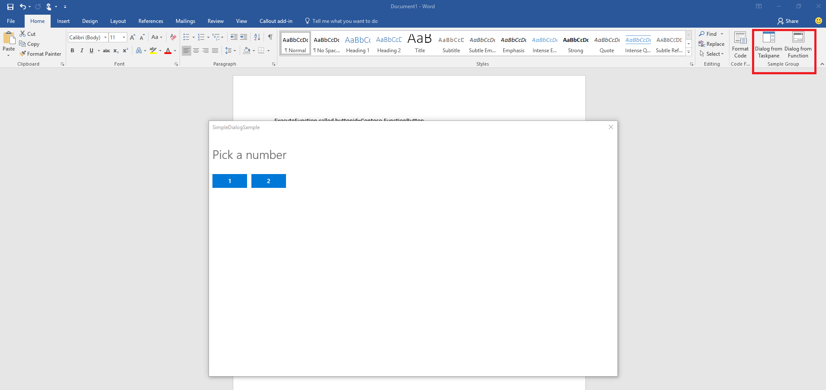Select the Heading 1 style
826x390 pixels.
[357, 43]
